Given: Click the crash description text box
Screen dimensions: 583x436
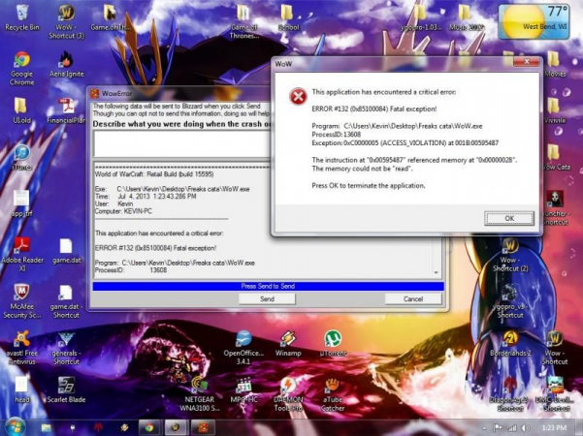Looking at the screenshot, I should click(x=182, y=143).
